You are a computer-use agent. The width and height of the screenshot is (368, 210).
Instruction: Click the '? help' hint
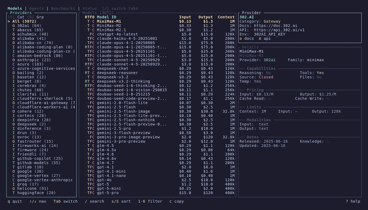[353, 201]
